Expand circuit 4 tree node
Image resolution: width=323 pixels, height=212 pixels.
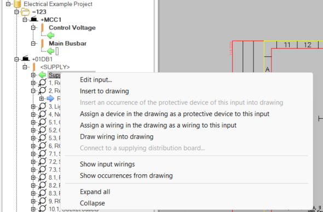[33, 114]
